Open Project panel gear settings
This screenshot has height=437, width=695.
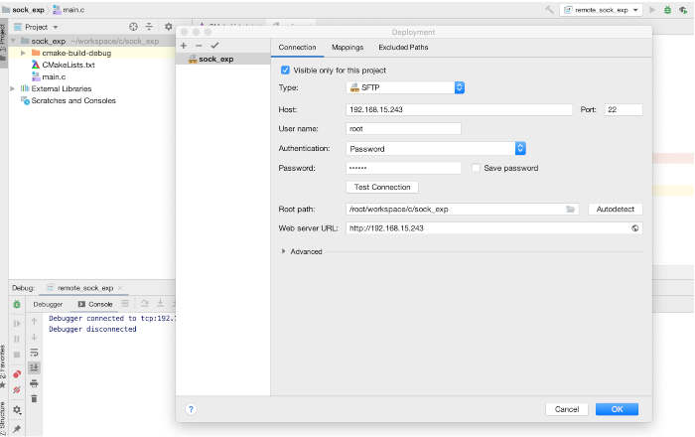pos(169,27)
